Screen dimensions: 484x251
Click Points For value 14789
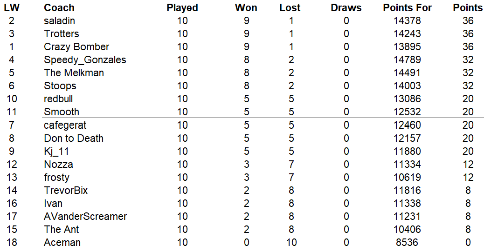[x=408, y=60]
